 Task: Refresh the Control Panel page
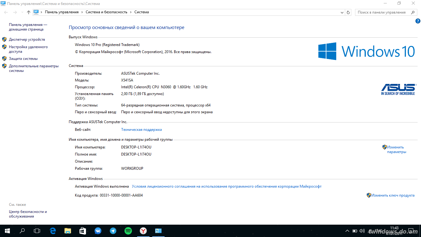[348, 12]
